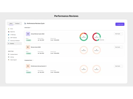Click the Performance Reviews Cycle heading

pos(36,23)
